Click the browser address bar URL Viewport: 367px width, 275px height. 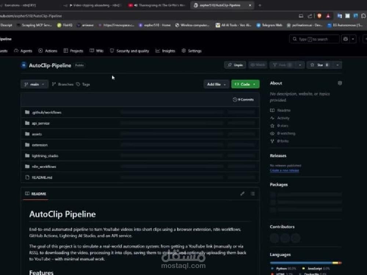(x=31, y=16)
